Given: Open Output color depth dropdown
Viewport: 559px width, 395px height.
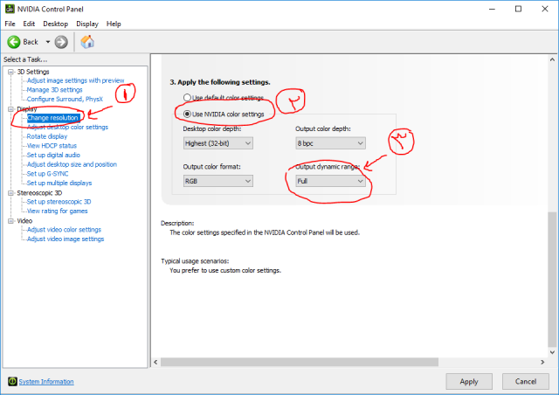Looking at the screenshot, I should coord(330,143).
